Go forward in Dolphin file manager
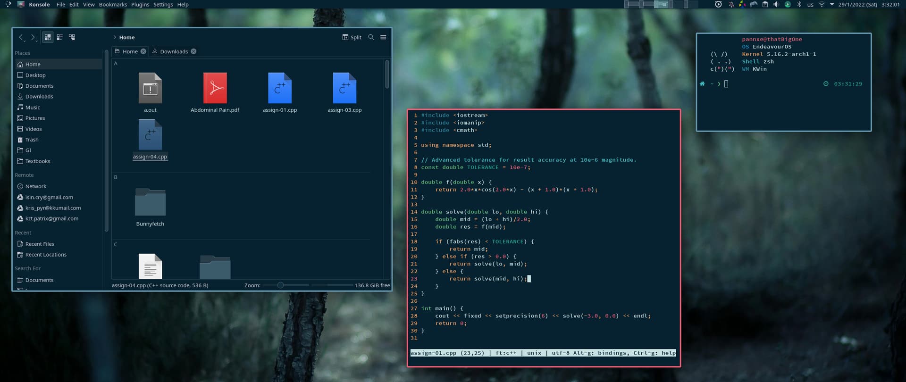 [33, 37]
